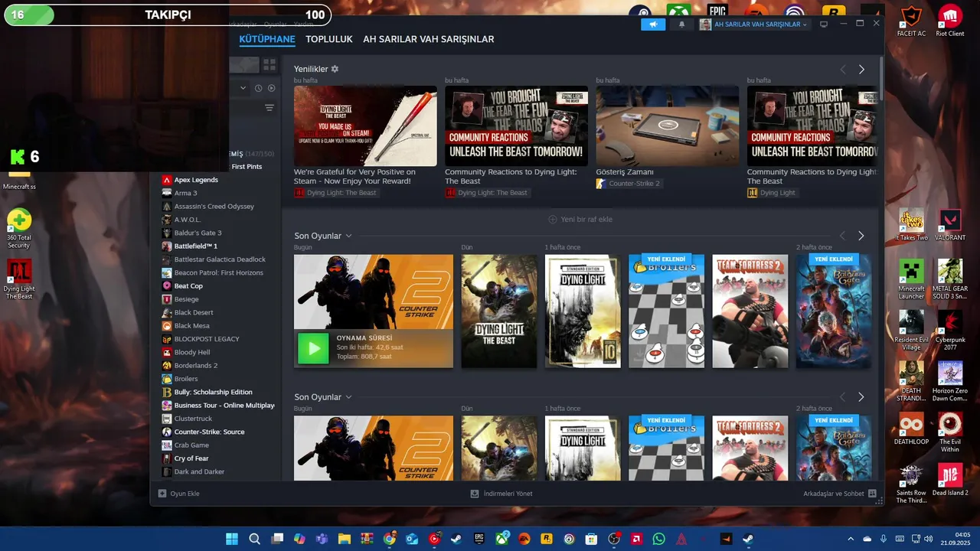Open Saints Row The Third desktop icon
Screen dimensions: 980x551
[911, 484]
